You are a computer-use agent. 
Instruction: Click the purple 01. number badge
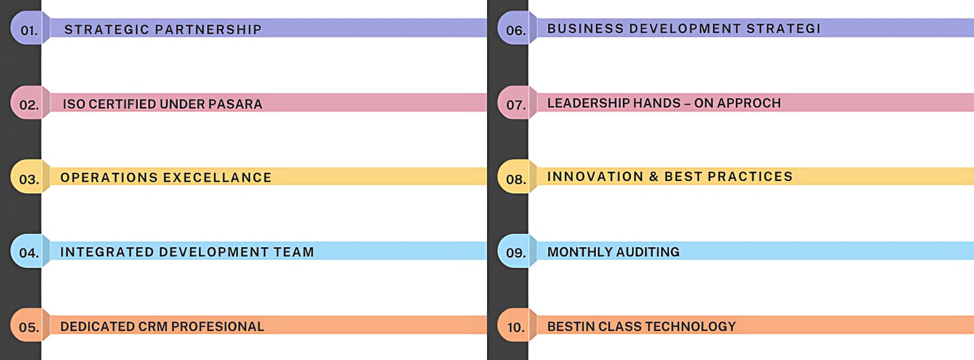pos(28,29)
